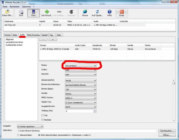Image resolution: width=179 pixels, height=140 pixels.
Task: Open the Bearbeiten menu
Action: pyautogui.click(x=15, y=7)
